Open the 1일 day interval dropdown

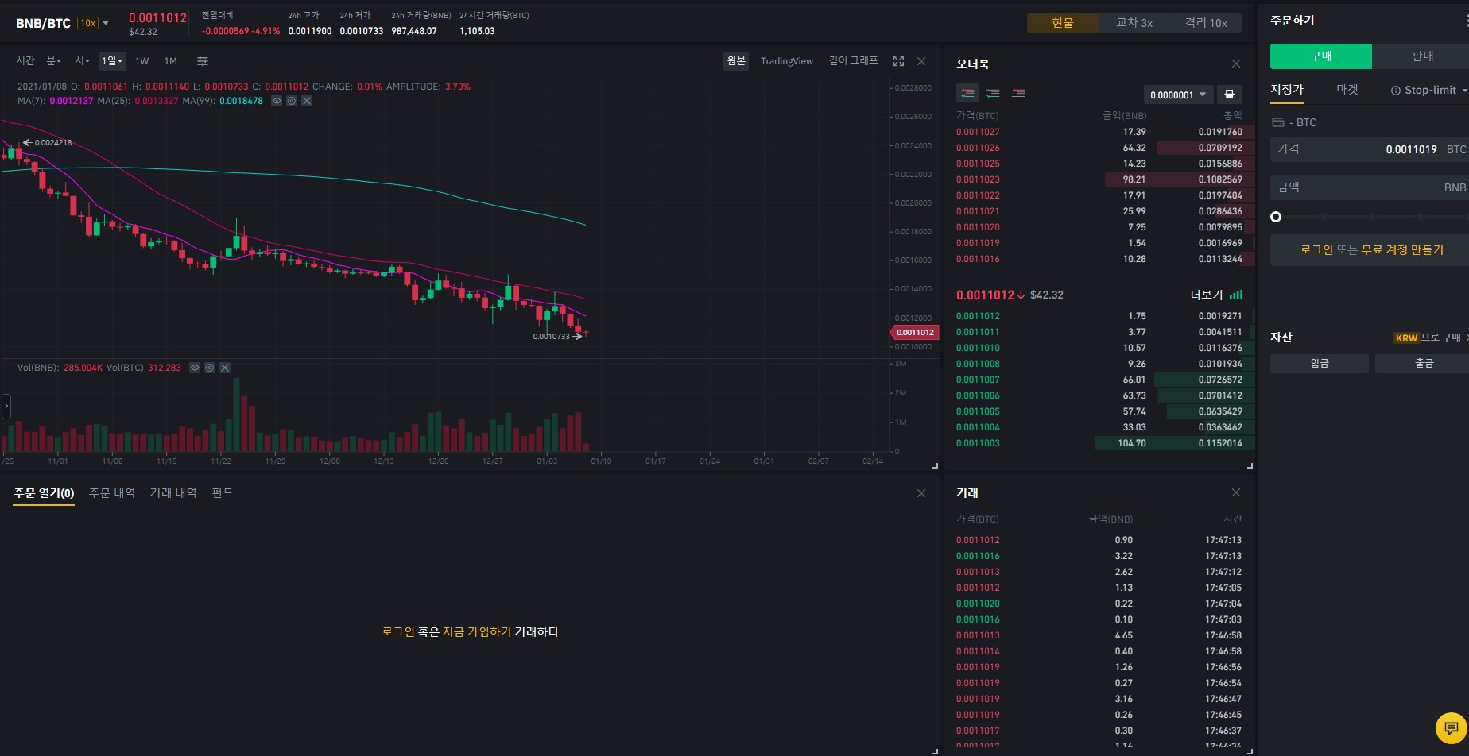111,61
